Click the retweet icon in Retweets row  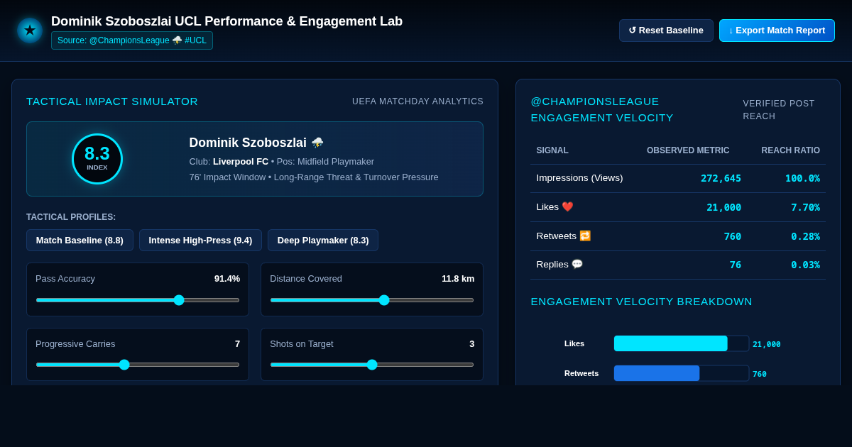pos(585,236)
